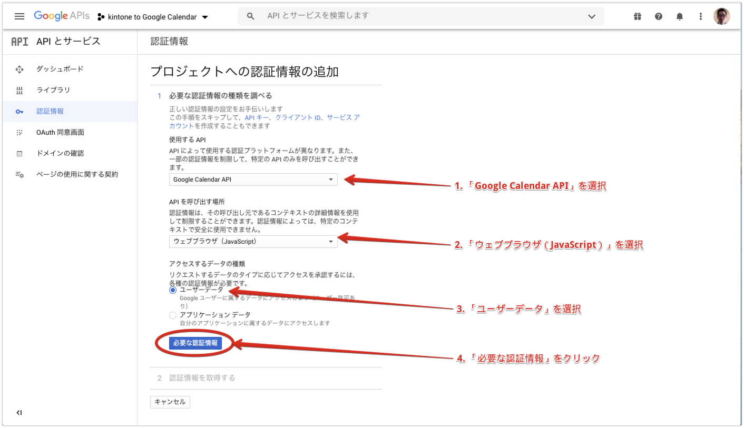
Task: Expand the search bar dropdown chevron
Action: coord(591,16)
